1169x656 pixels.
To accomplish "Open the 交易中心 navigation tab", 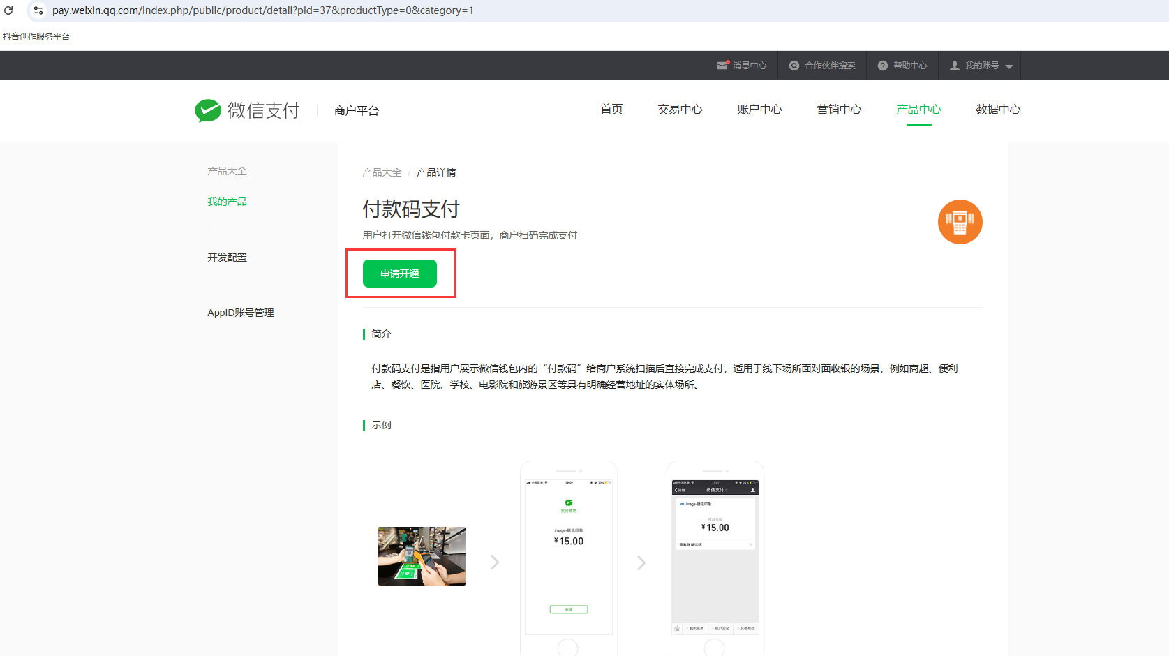I will coord(680,110).
